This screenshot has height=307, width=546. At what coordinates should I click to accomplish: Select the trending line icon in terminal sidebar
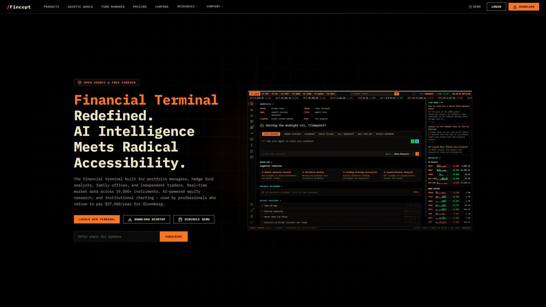pyautogui.click(x=252, y=133)
